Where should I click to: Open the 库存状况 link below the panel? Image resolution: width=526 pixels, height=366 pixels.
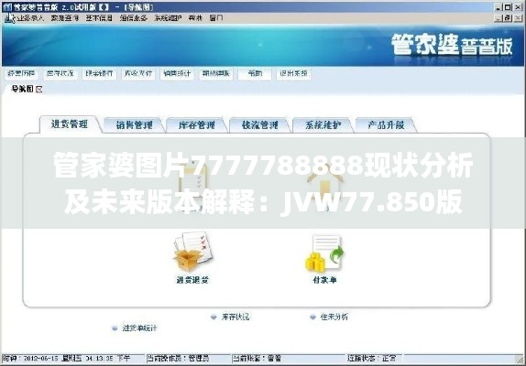236,317
